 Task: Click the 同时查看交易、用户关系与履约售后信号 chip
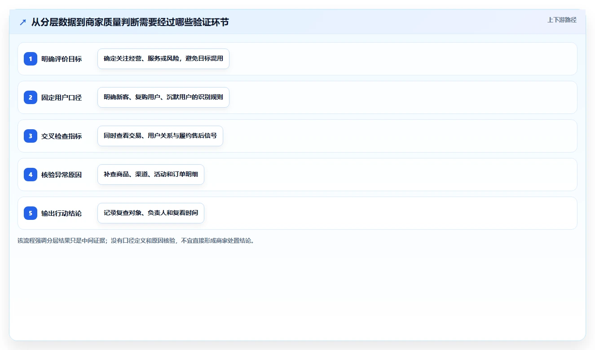tap(160, 136)
